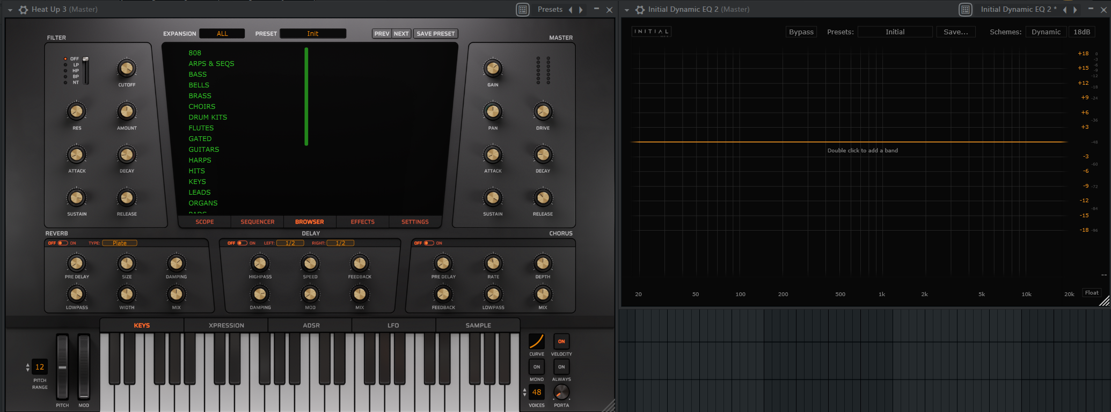1111x412 pixels.
Task: Click the filter AMOUNT knob
Action: click(x=127, y=111)
